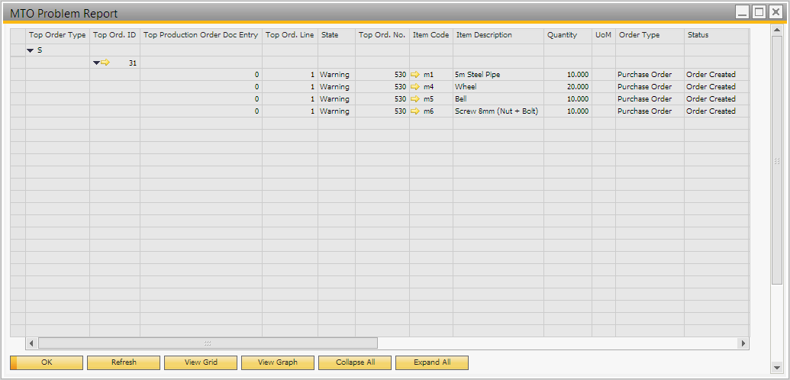The height and width of the screenshot is (380, 790).
Task: Collapse the S top order type group
Action: point(31,50)
